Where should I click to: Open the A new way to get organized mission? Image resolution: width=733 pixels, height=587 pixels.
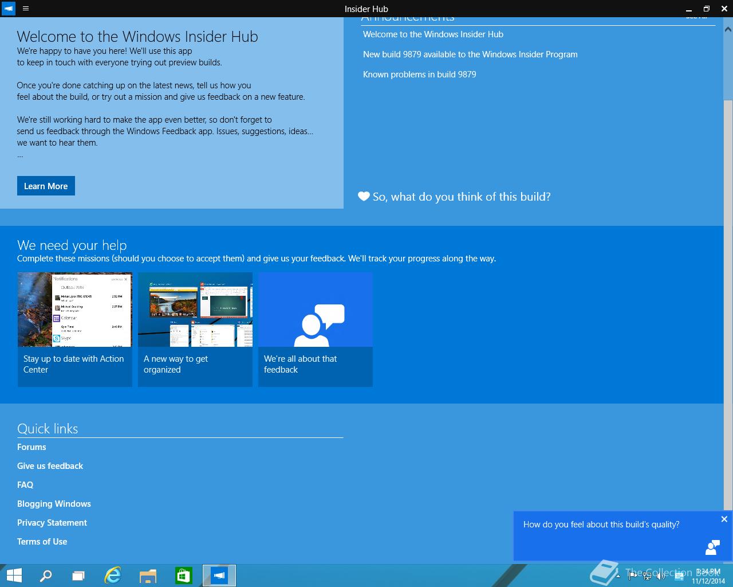195,330
